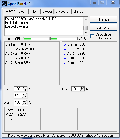Click the log scrollbar up arrow
This screenshot has height=139, width=120.
click(86, 19)
